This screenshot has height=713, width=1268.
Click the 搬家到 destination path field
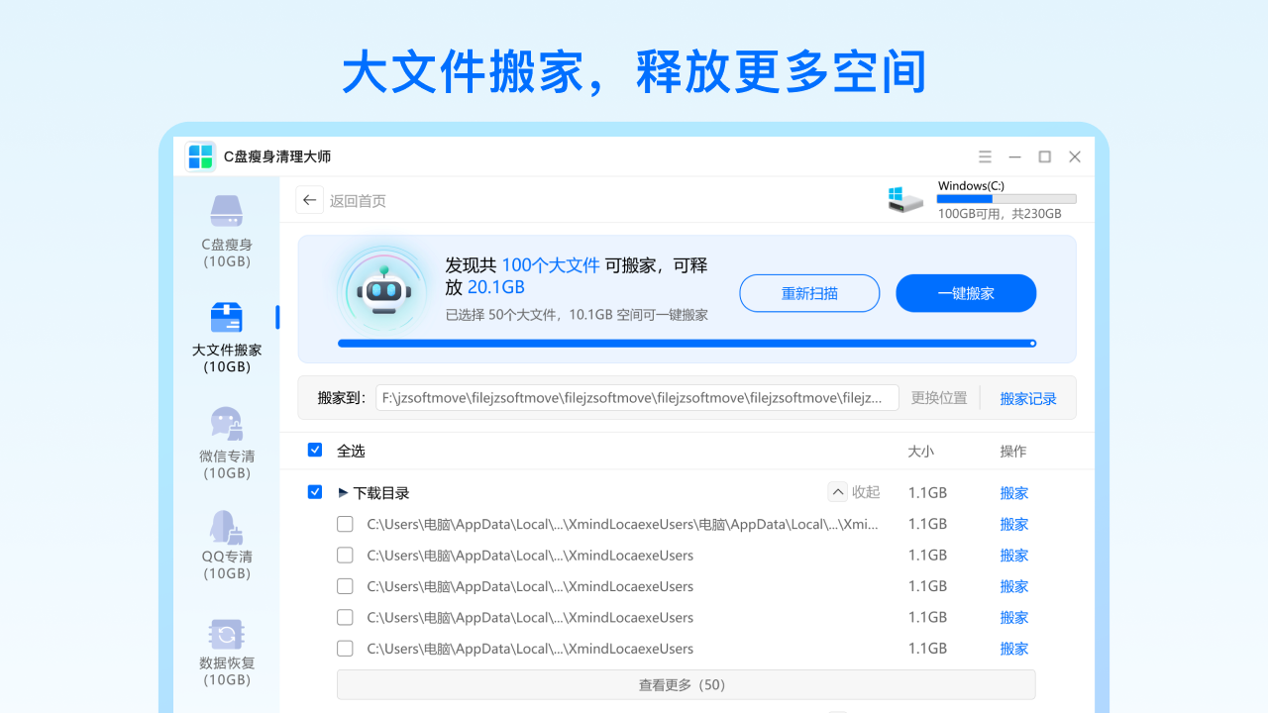(x=637, y=398)
